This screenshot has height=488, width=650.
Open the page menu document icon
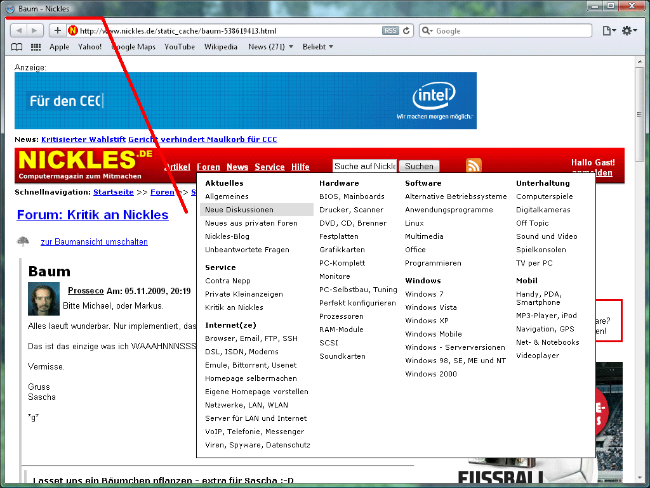click(609, 30)
